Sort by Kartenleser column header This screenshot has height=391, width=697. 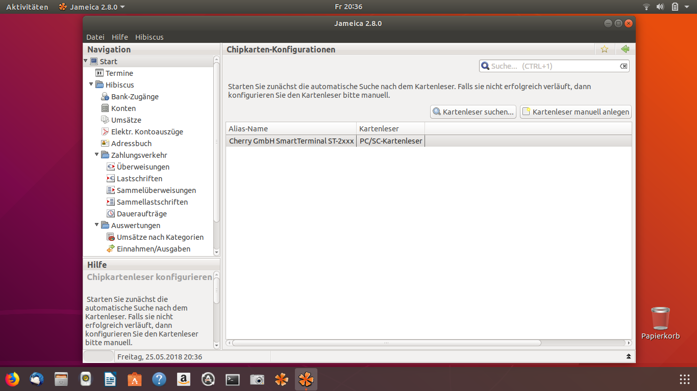click(x=390, y=128)
